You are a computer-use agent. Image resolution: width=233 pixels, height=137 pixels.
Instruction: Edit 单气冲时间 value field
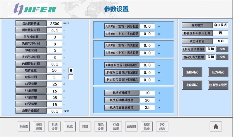tap(55, 37)
